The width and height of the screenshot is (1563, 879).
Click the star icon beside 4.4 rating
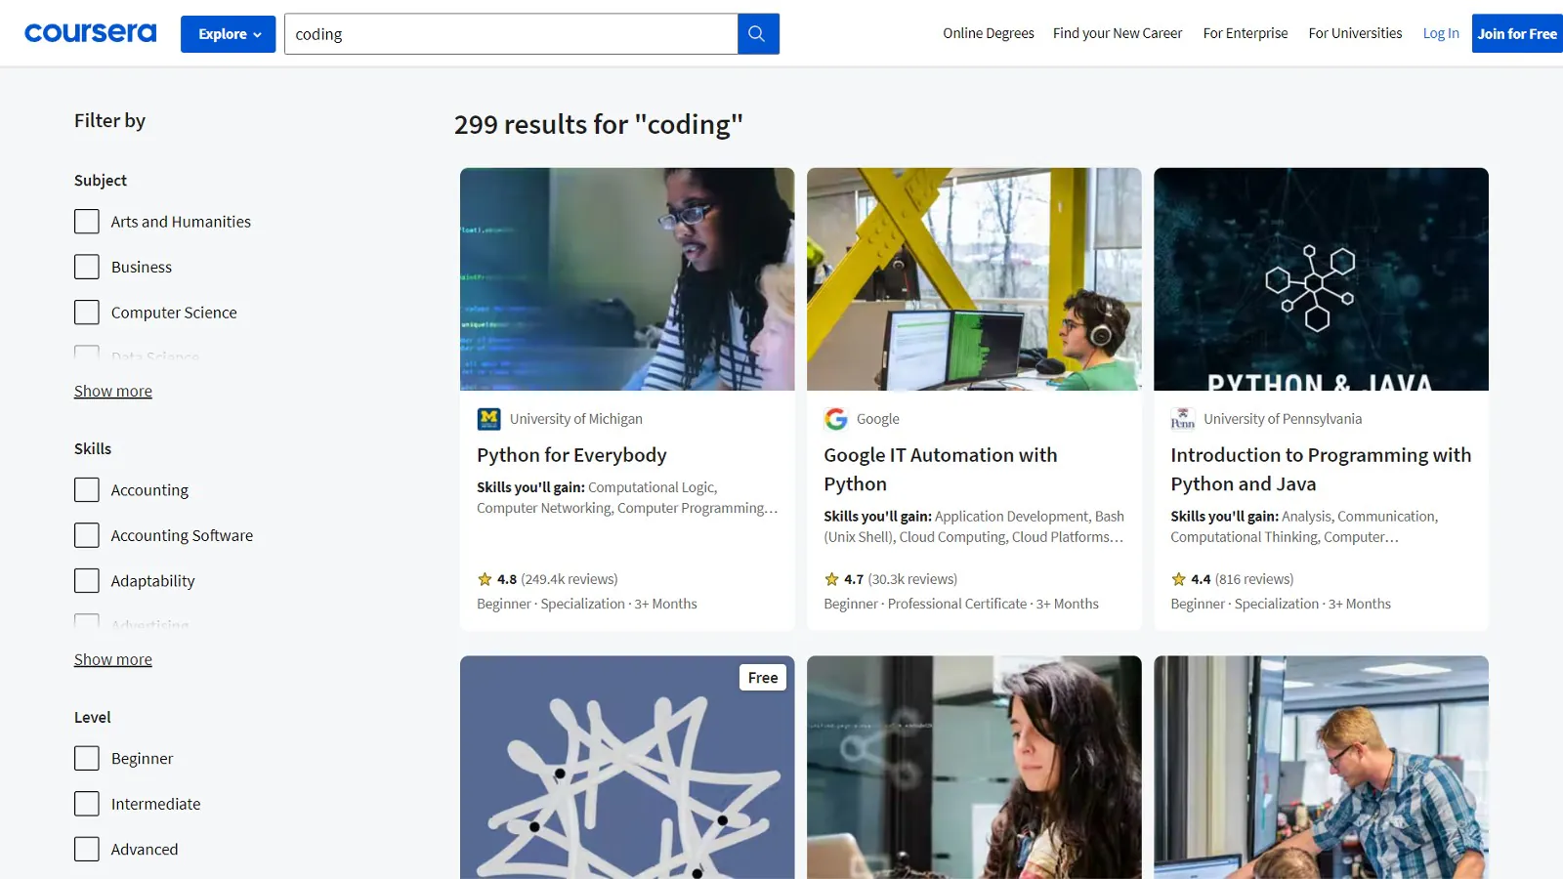(1178, 579)
